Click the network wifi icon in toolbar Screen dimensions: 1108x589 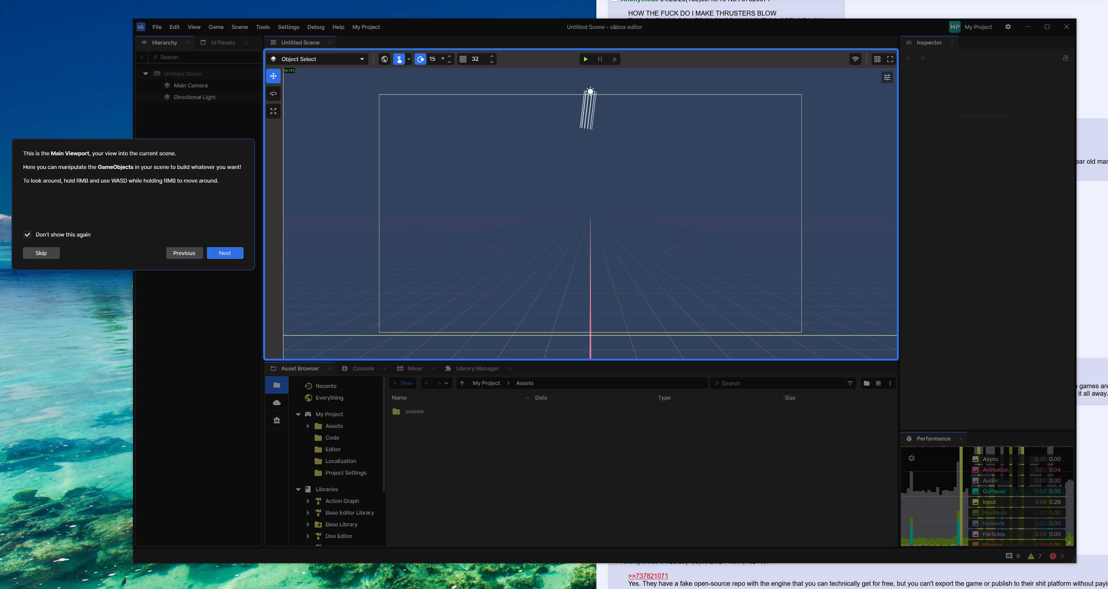(855, 59)
